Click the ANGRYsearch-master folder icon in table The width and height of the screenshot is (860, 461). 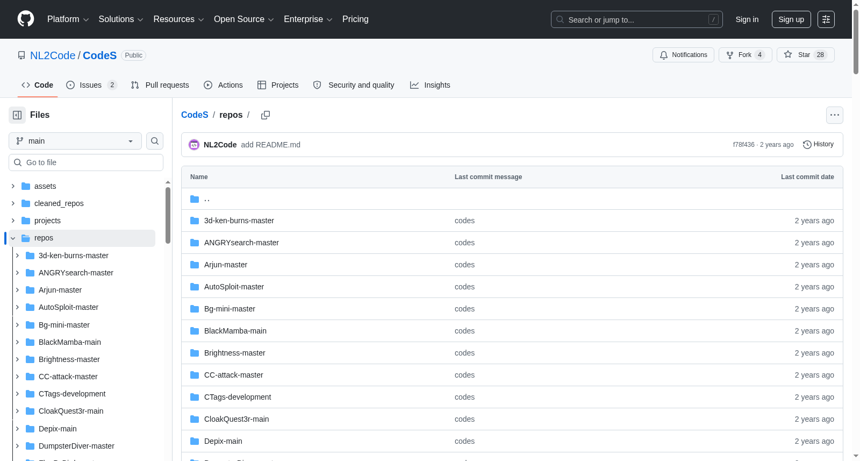point(195,243)
